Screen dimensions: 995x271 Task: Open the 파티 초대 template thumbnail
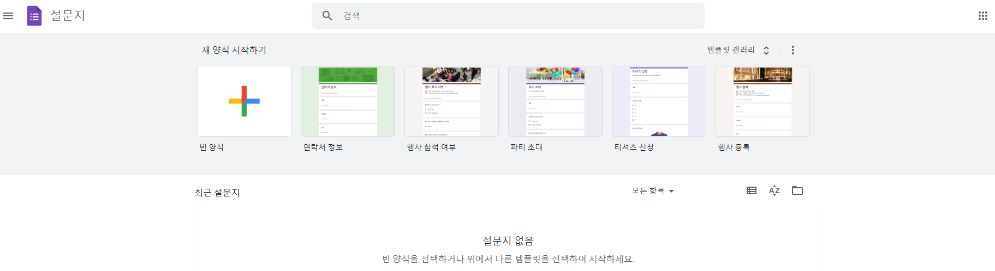coord(555,101)
